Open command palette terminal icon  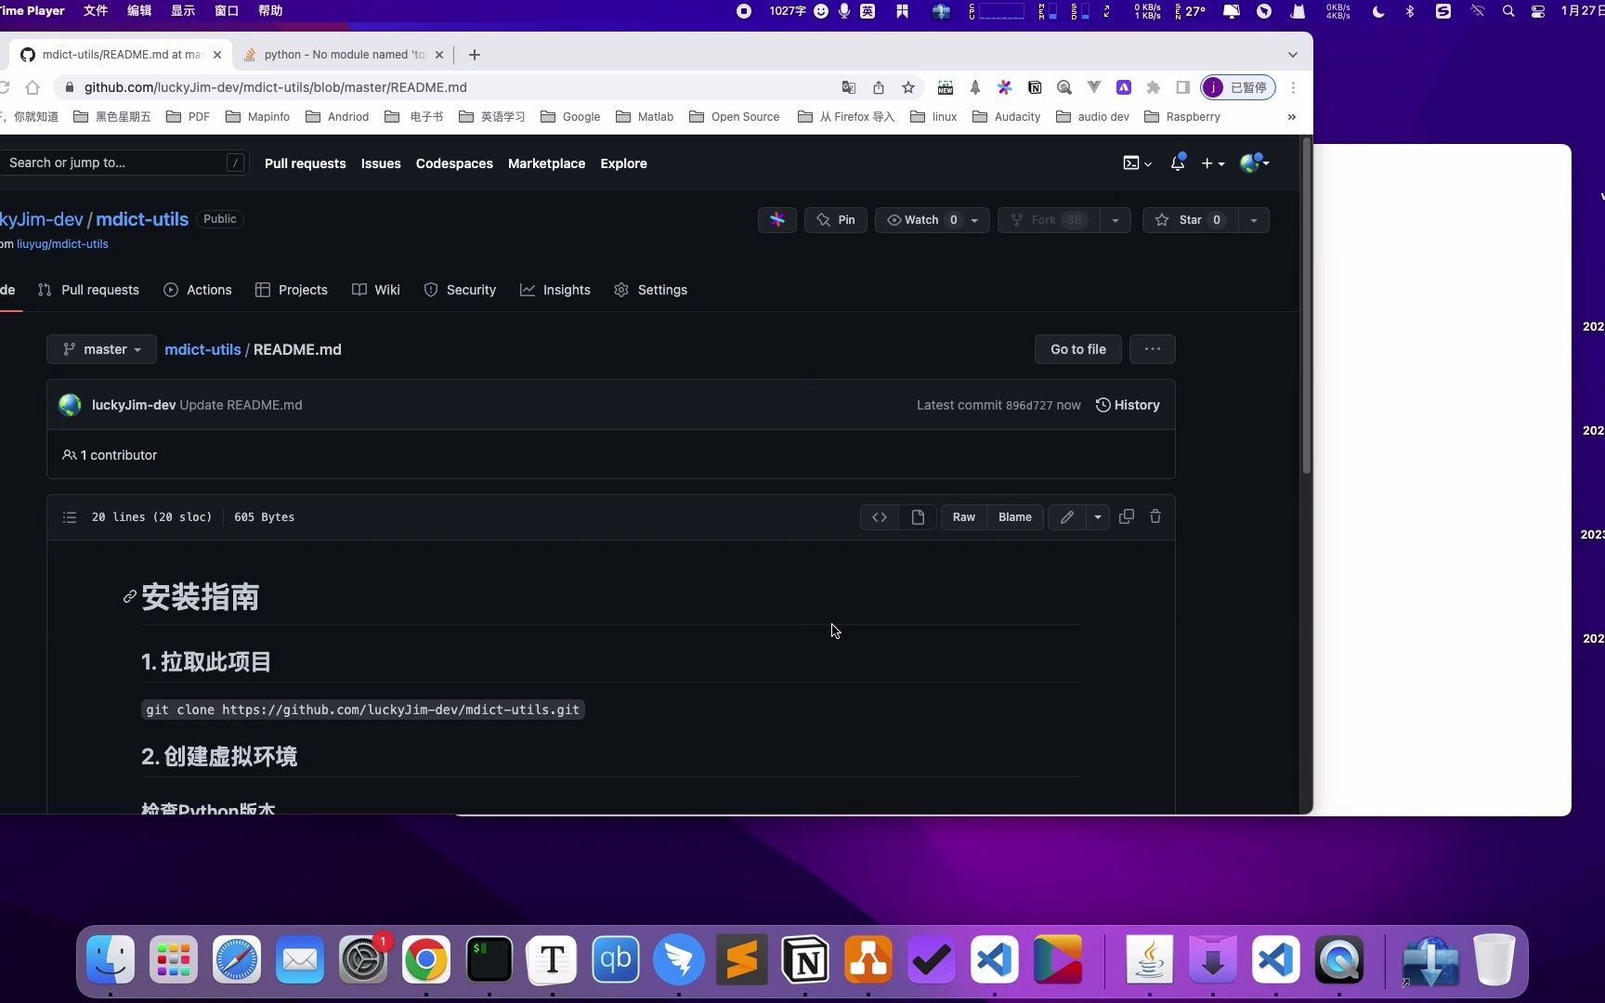[x=1137, y=163]
